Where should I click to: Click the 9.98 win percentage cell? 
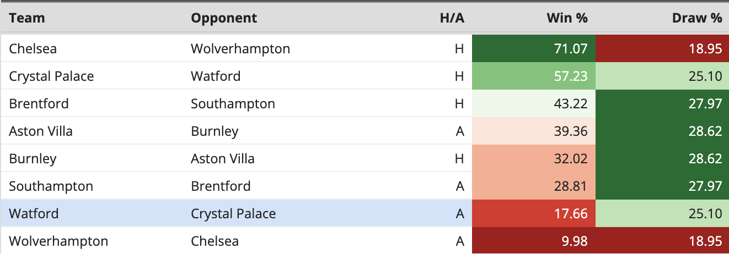pyautogui.click(x=534, y=241)
